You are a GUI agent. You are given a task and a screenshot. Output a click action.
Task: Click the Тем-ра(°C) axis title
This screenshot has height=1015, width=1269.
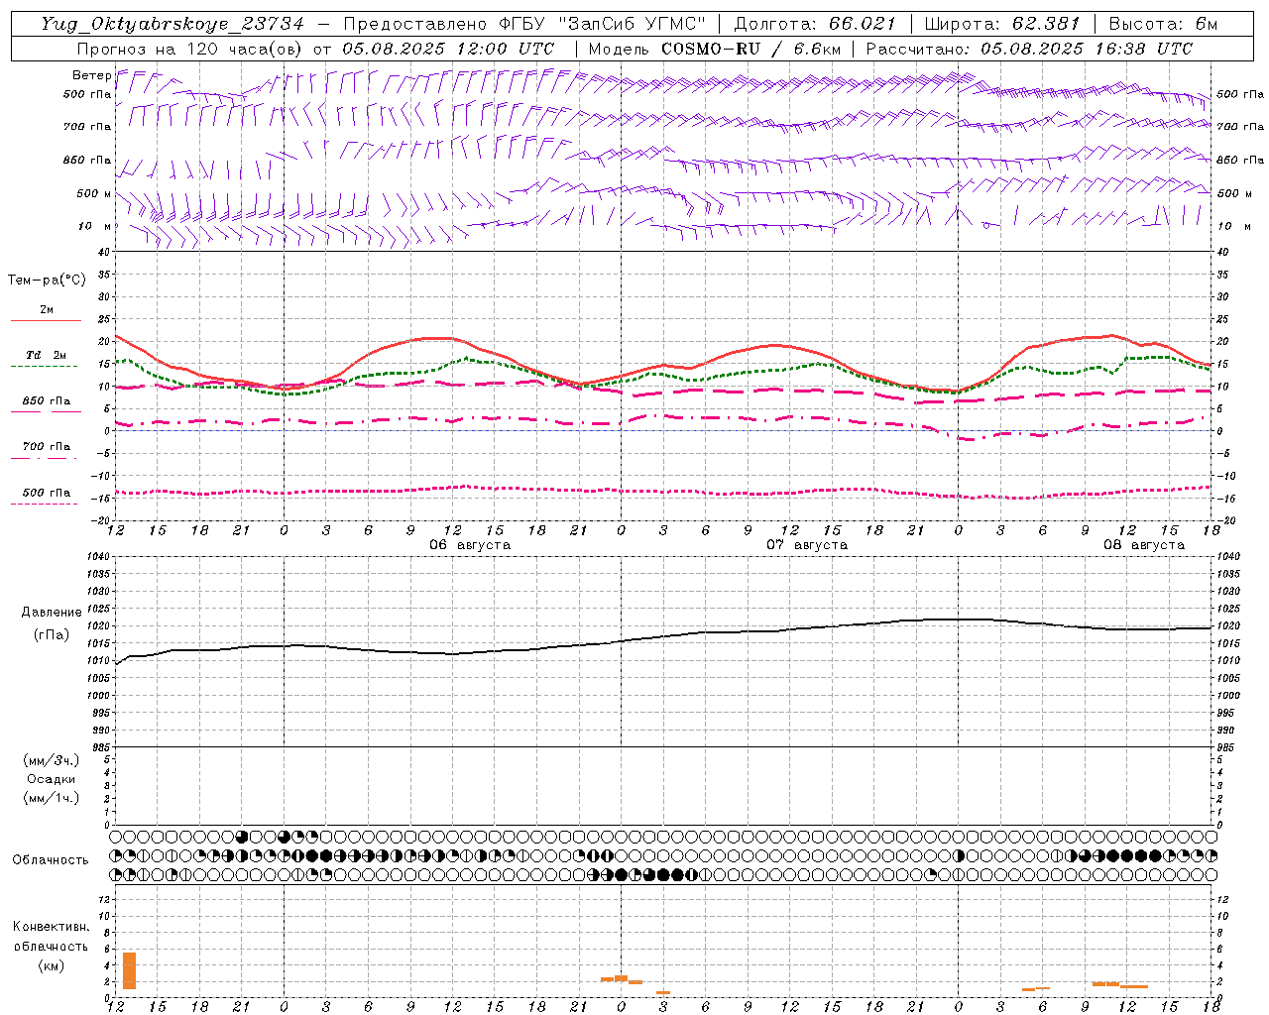tap(47, 281)
